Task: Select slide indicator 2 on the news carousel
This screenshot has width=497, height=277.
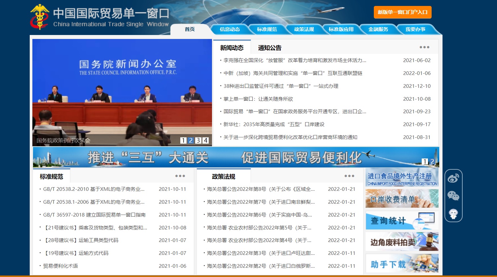Action: (191, 140)
